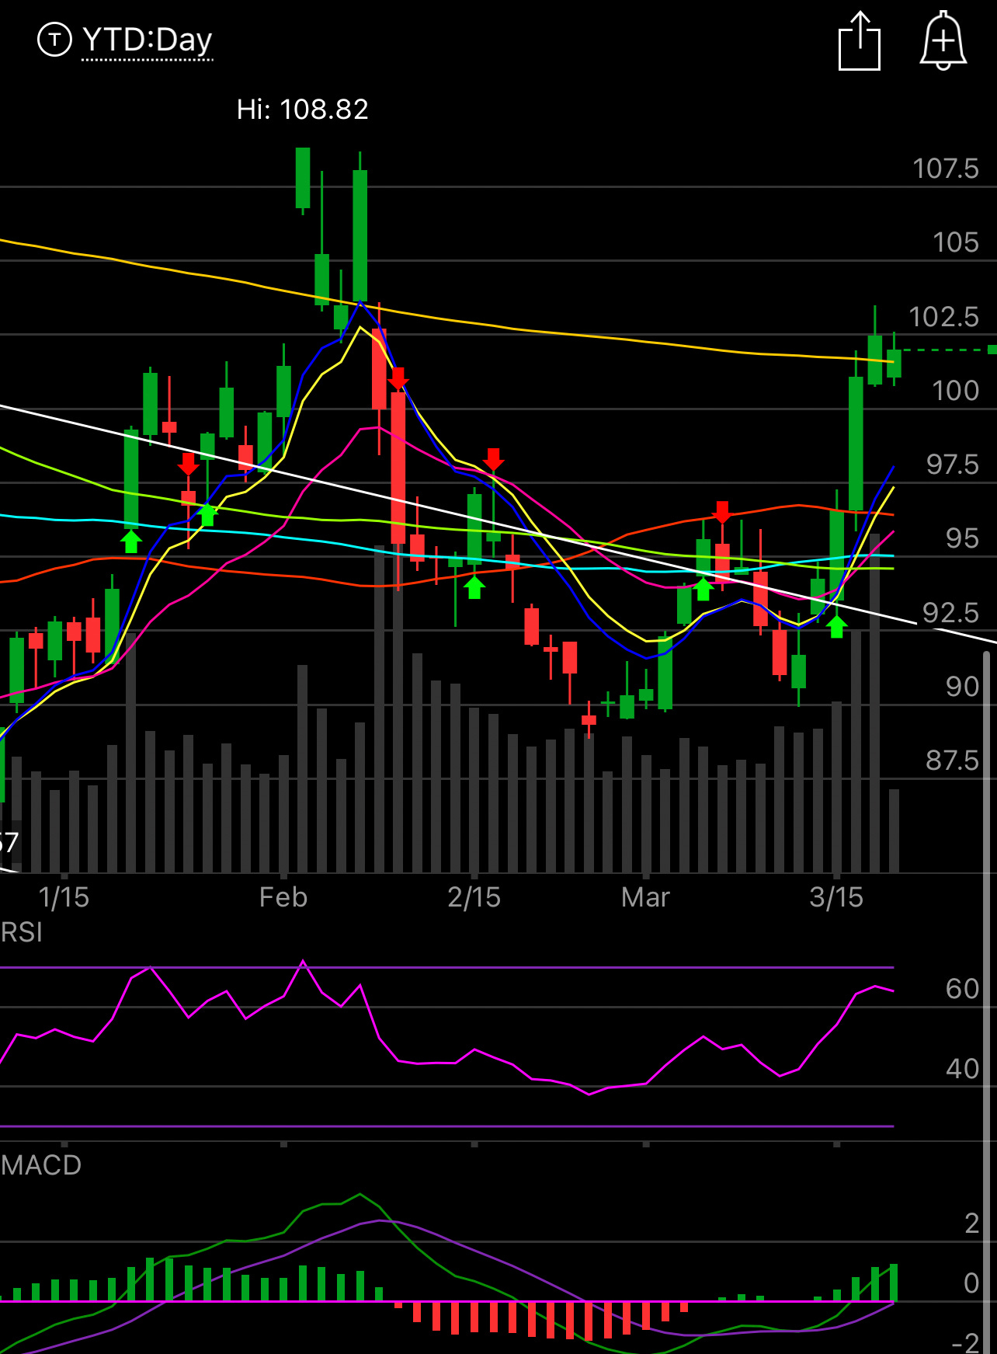Tap the circled T icon beside YTD:Day
Image resolution: width=997 pixels, height=1354 pixels.
[54, 40]
